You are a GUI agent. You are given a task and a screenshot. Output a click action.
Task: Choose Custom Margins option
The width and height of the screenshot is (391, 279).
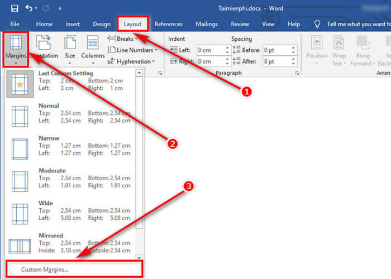click(45, 270)
